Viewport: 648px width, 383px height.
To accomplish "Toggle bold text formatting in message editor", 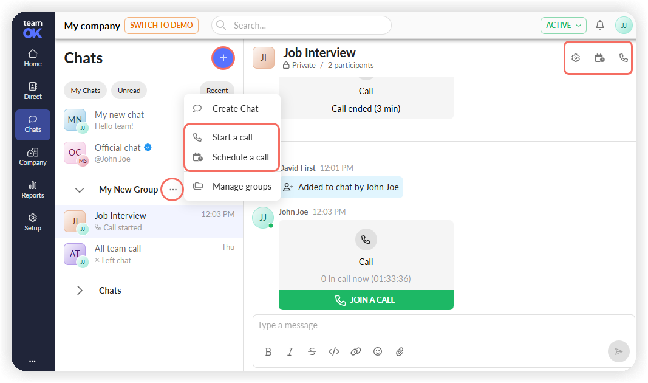I will point(268,351).
